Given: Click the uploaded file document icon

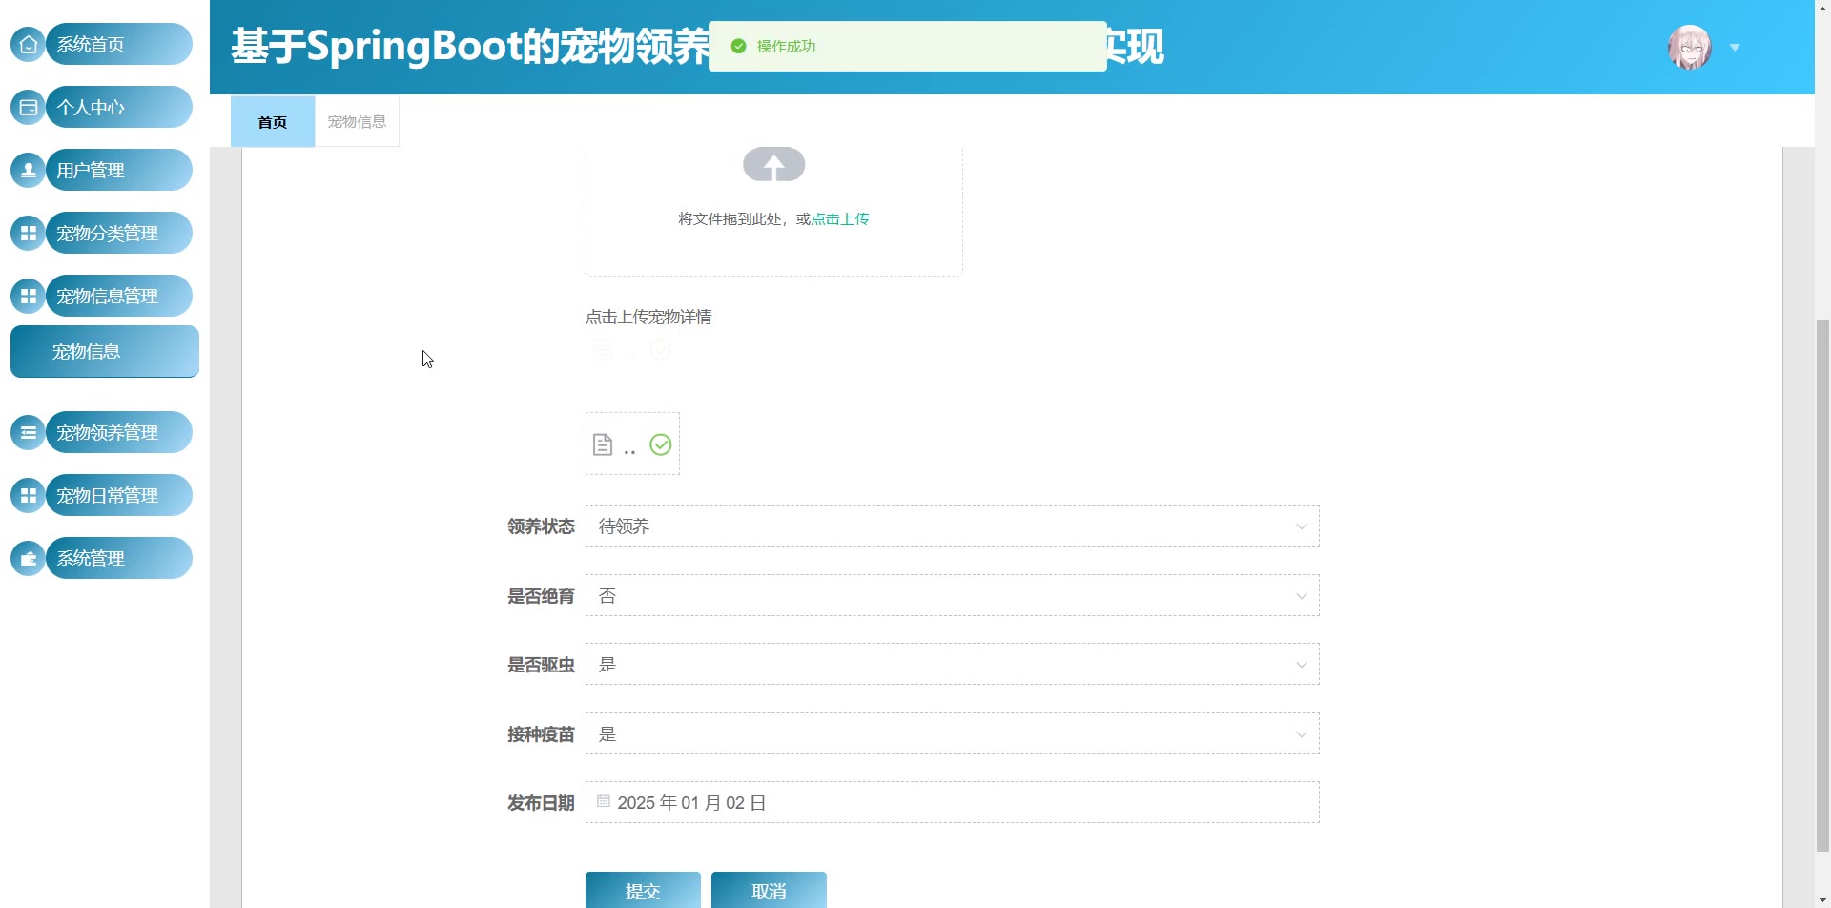Looking at the screenshot, I should [603, 444].
